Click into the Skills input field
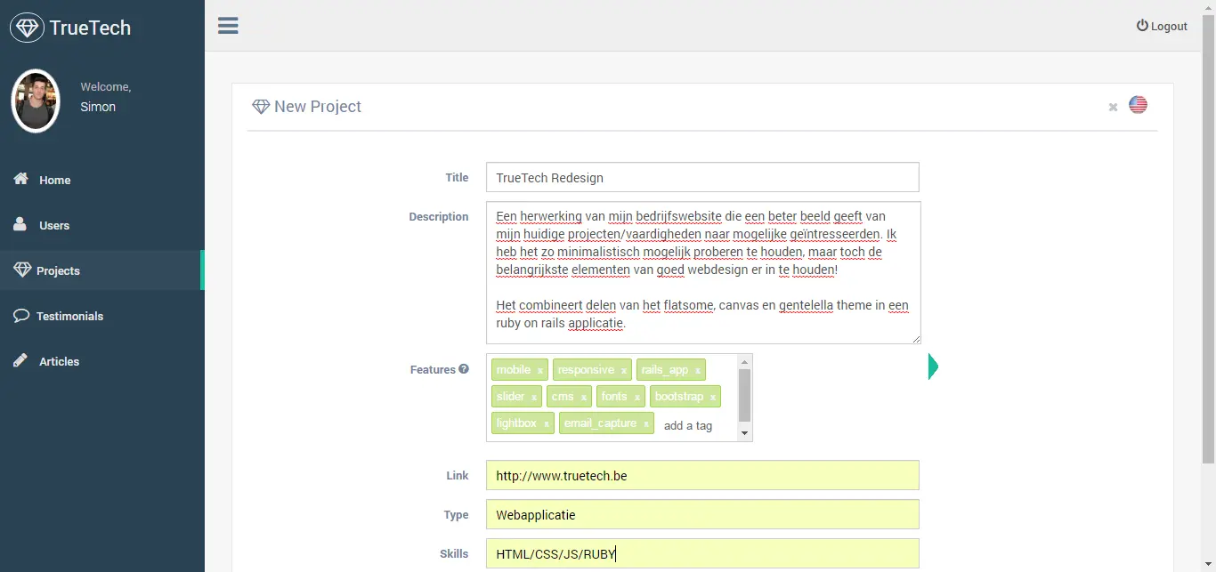This screenshot has height=572, width=1216. 702,553
